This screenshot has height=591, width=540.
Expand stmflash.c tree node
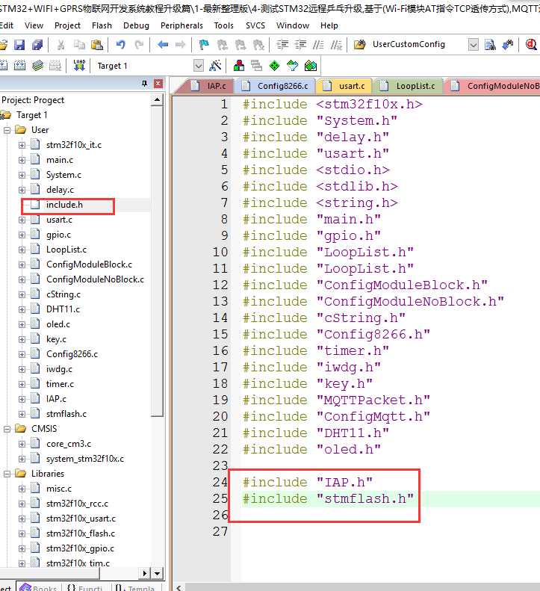pyautogui.click(x=22, y=414)
